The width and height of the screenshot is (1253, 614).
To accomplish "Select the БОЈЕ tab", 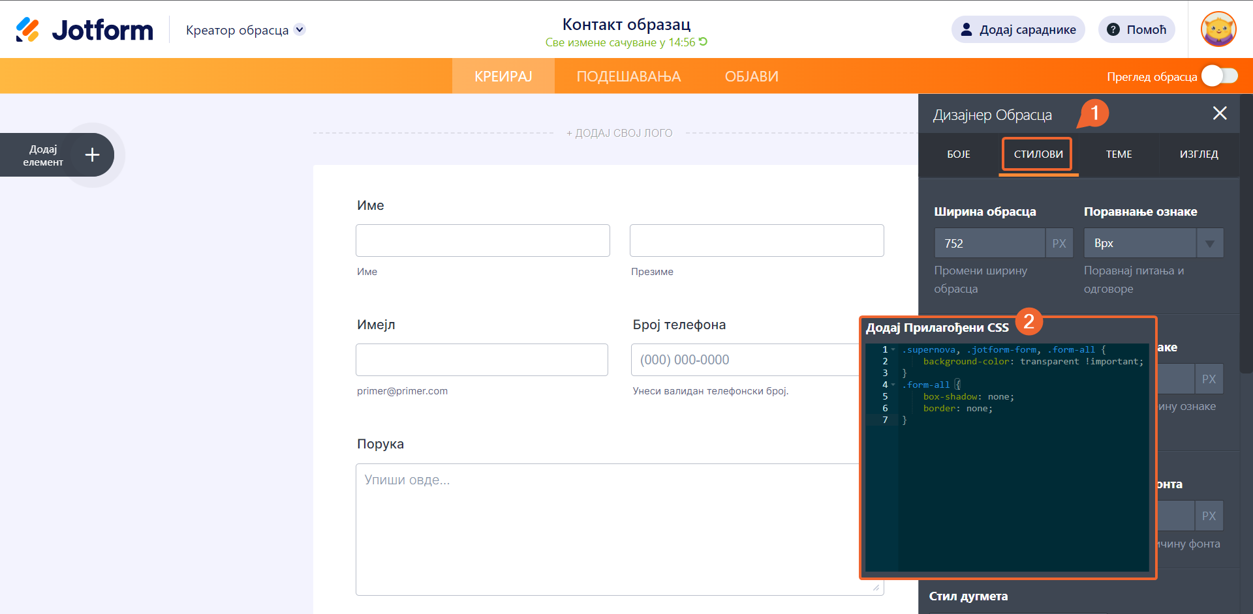I will pyautogui.click(x=959, y=154).
